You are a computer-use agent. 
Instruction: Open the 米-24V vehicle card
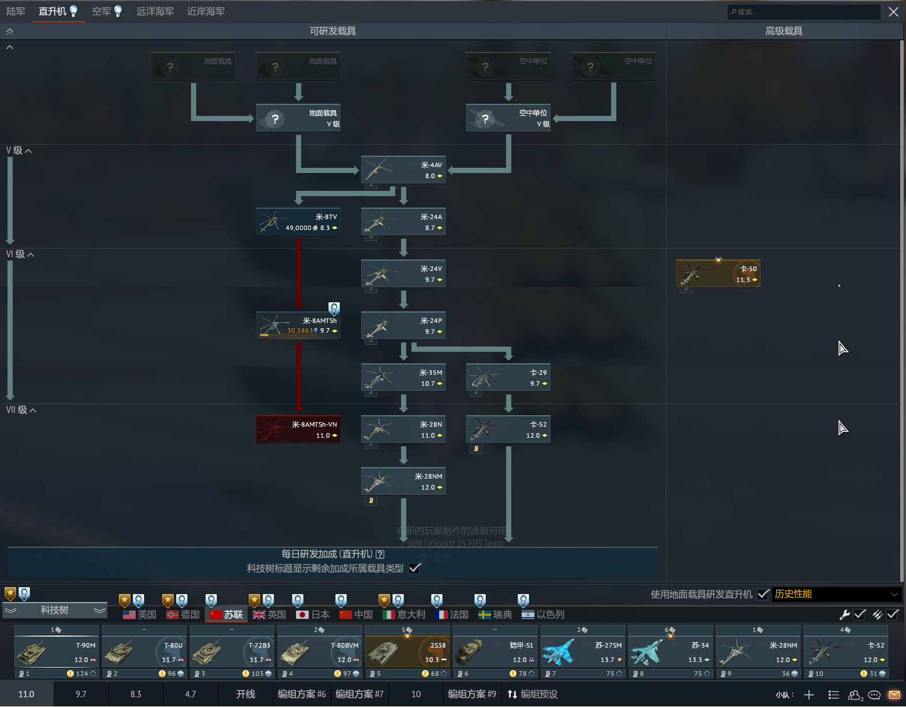tap(403, 273)
